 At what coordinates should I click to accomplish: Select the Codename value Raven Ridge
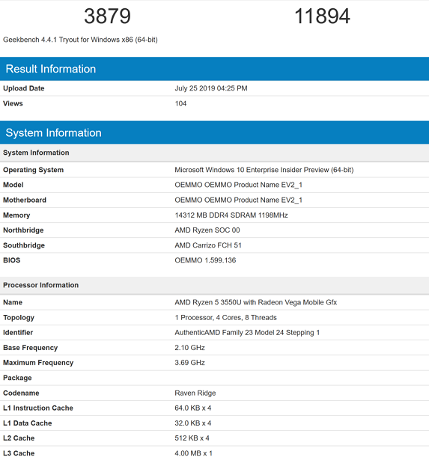[x=195, y=393]
